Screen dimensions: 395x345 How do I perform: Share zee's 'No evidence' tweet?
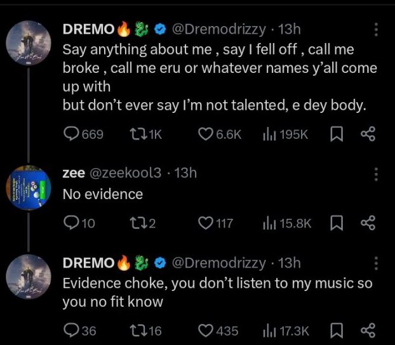pyautogui.click(x=368, y=223)
